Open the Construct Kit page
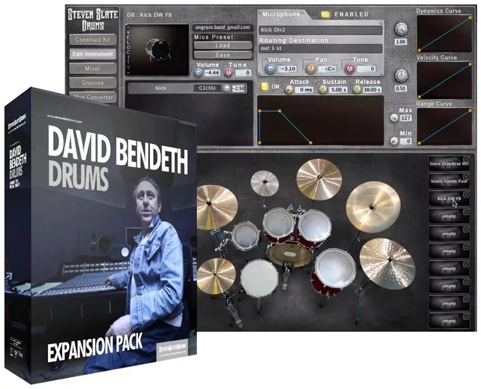The image size is (481, 389). pos(92,40)
